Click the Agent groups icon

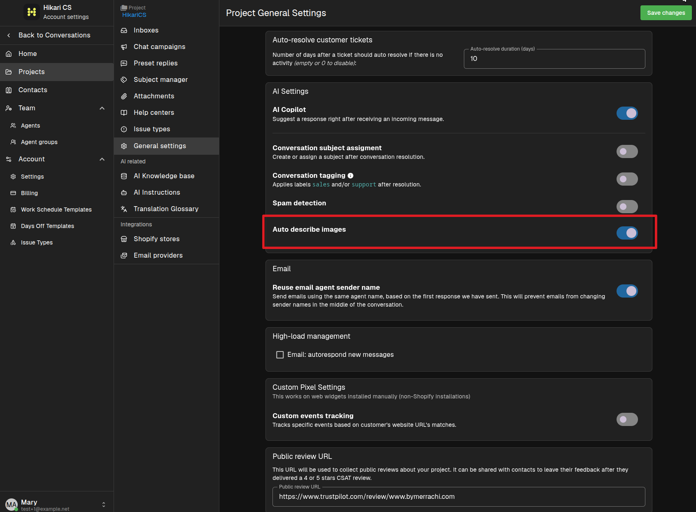(13, 142)
